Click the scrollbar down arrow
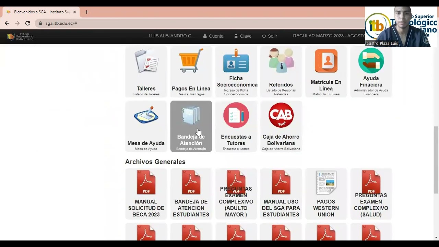The width and height of the screenshot is (439, 247). [x=436, y=237]
